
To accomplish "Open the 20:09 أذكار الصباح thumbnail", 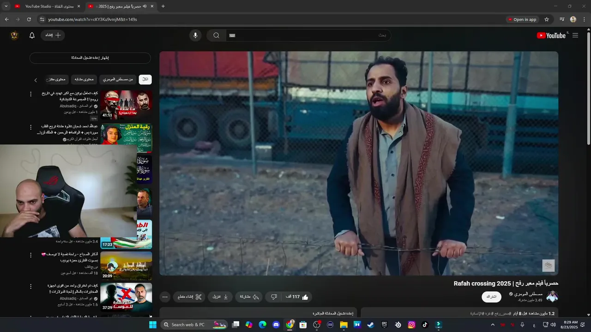I will (126, 266).
